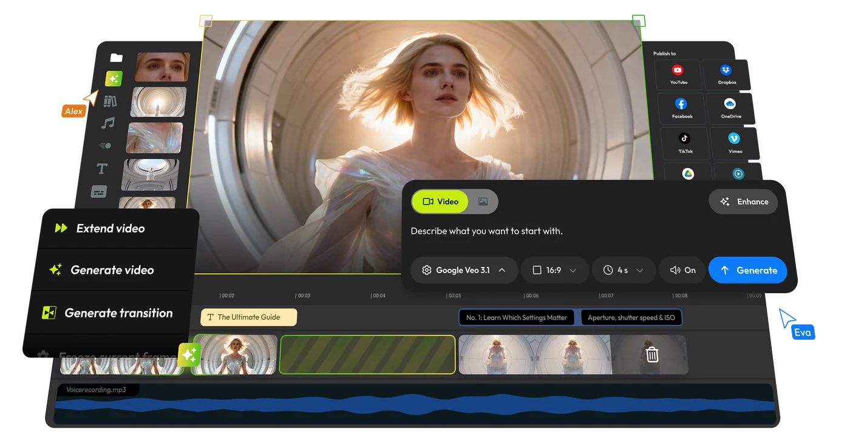Open the motion effects icon in sidebar
This screenshot has height=443, width=850.
pyautogui.click(x=105, y=146)
